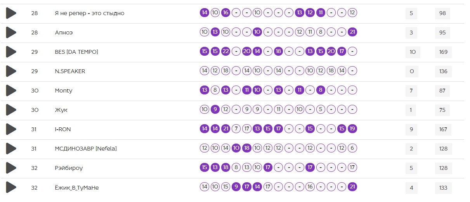Click the purple score 9 in Жук's row
The height and width of the screenshot is (202, 470).
(215, 110)
